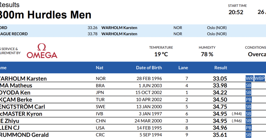Click the Date of Birth column header
This screenshot has height=138, width=266.
pyautogui.click(x=149, y=68)
